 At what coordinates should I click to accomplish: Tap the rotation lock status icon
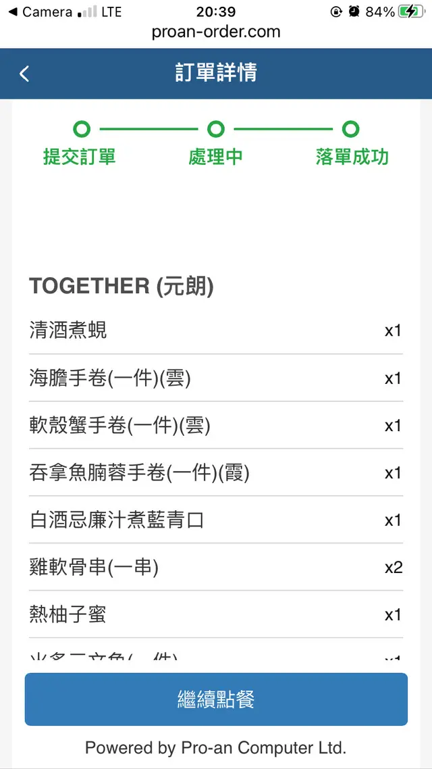point(336,12)
